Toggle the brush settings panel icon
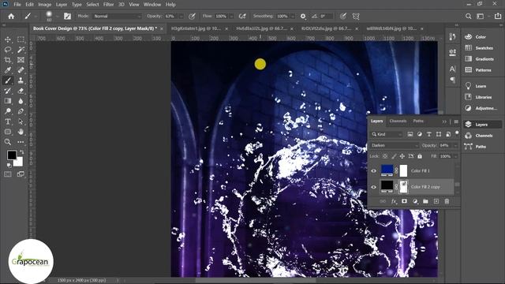 67,16
